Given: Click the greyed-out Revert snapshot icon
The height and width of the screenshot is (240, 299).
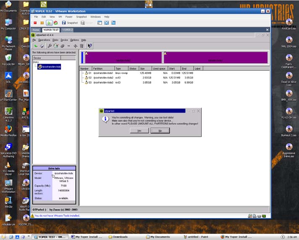Looking at the screenshot, I should pyautogui.click(x=83, y=23).
